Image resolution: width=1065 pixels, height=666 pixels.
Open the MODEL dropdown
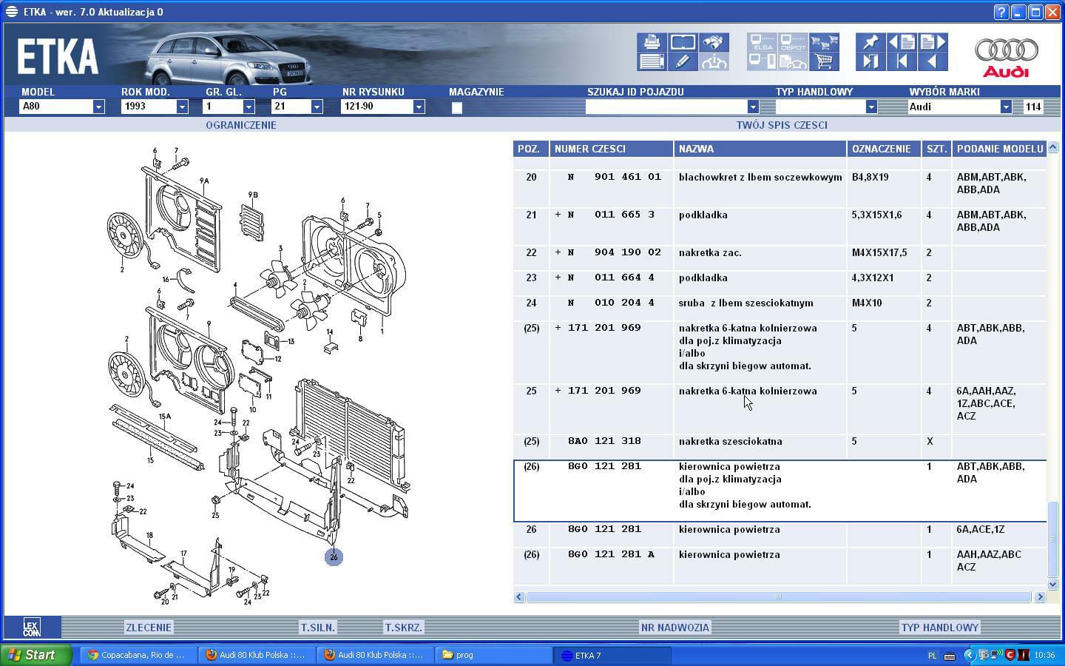pos(98,107)
